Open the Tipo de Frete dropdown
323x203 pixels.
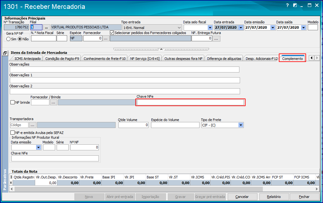[241, 125]
